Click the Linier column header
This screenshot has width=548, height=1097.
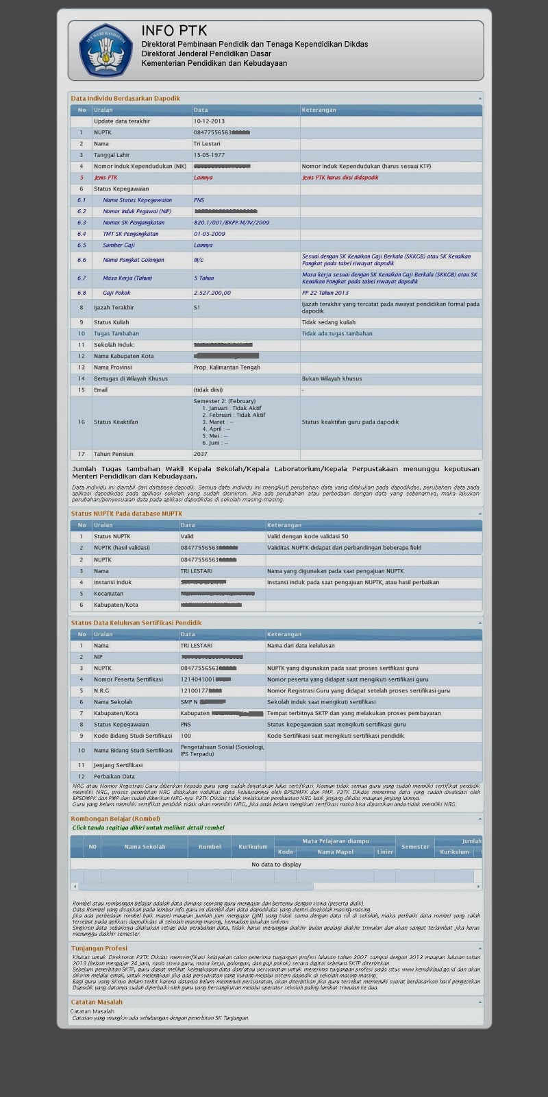(385, 852)
